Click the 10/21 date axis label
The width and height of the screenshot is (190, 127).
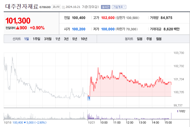91,123
